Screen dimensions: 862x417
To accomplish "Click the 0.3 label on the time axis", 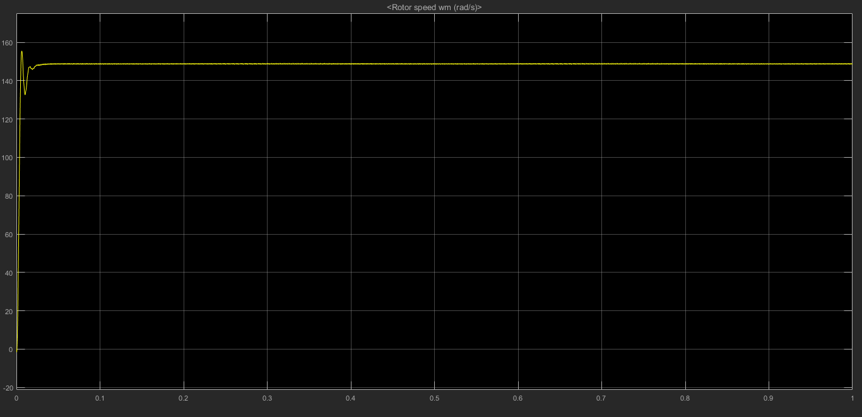I will point(267,398).
